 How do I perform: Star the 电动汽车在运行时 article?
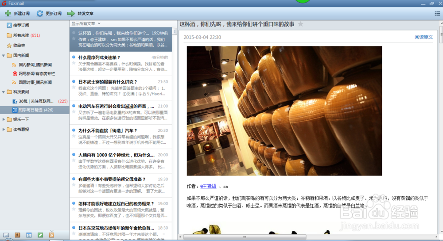pos(74,111)
